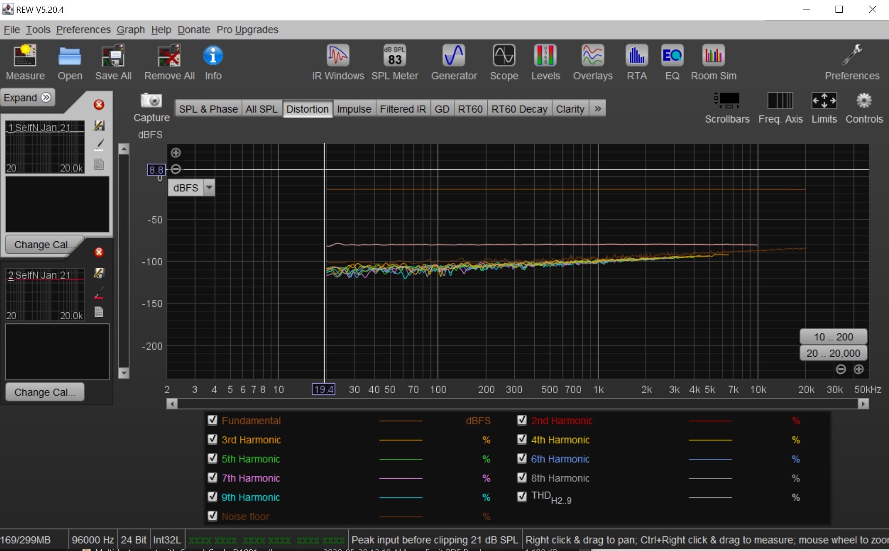Open the Tools menu

38,29
